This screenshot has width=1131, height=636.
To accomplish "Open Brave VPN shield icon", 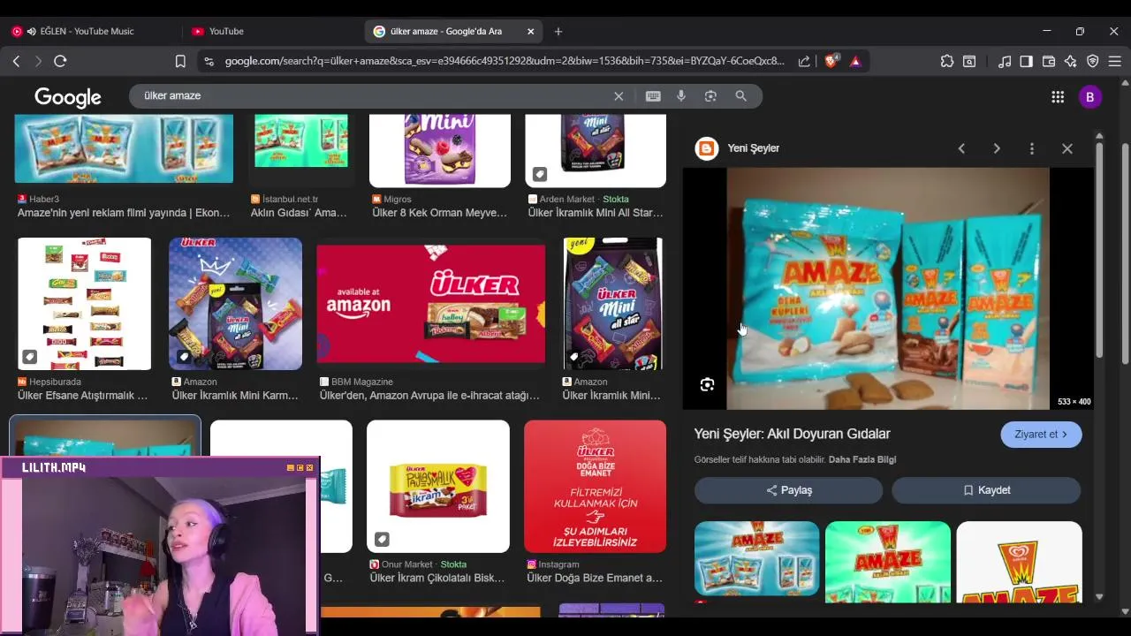I will (x=1093, y=61).
